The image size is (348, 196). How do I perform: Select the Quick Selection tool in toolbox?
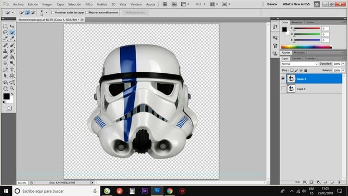pyautogui.click(x=12, y=33)
